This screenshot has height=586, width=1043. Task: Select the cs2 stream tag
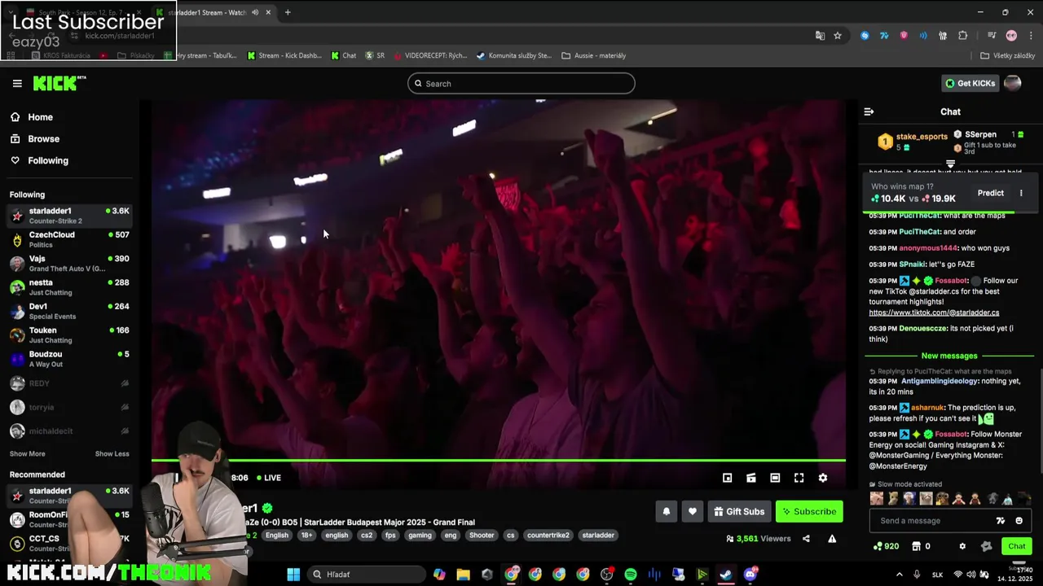(367, 535)
